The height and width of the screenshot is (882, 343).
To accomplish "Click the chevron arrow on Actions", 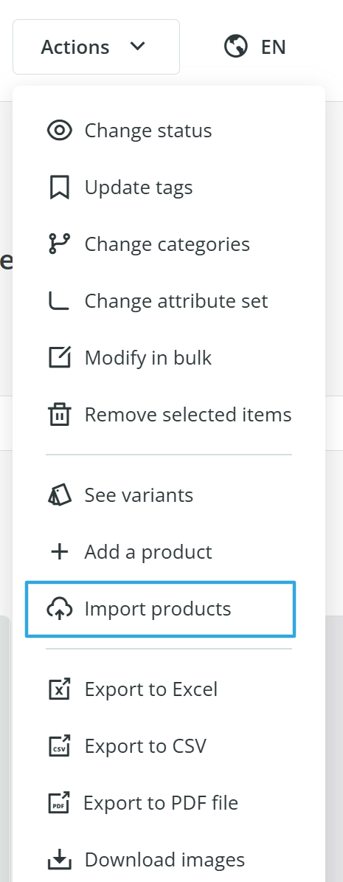I will click(x=137, y=46).
